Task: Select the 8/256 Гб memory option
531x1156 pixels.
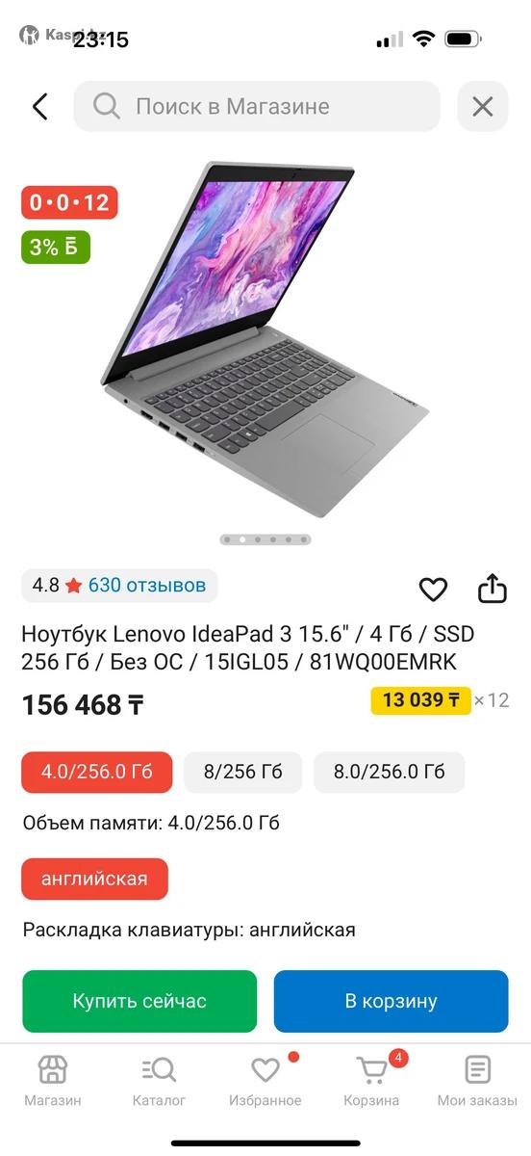Action: click(242, 772)
